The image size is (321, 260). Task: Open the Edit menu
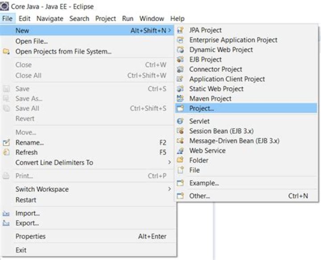pos(25,19)
